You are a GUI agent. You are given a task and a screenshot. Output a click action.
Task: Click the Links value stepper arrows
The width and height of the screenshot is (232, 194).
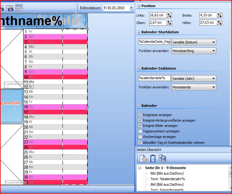pyautogui.click(x=169, y=15)
